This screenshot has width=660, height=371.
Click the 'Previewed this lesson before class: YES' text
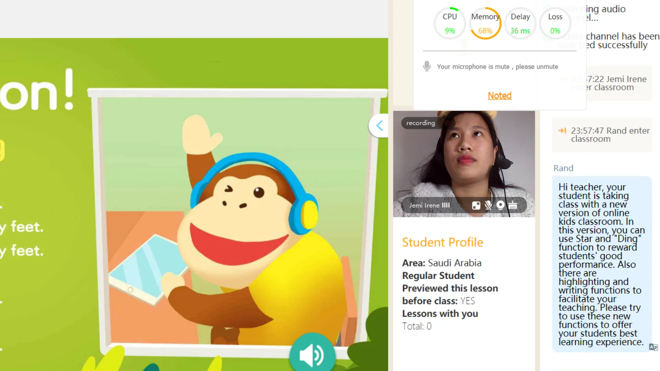[x=450, y=294]
